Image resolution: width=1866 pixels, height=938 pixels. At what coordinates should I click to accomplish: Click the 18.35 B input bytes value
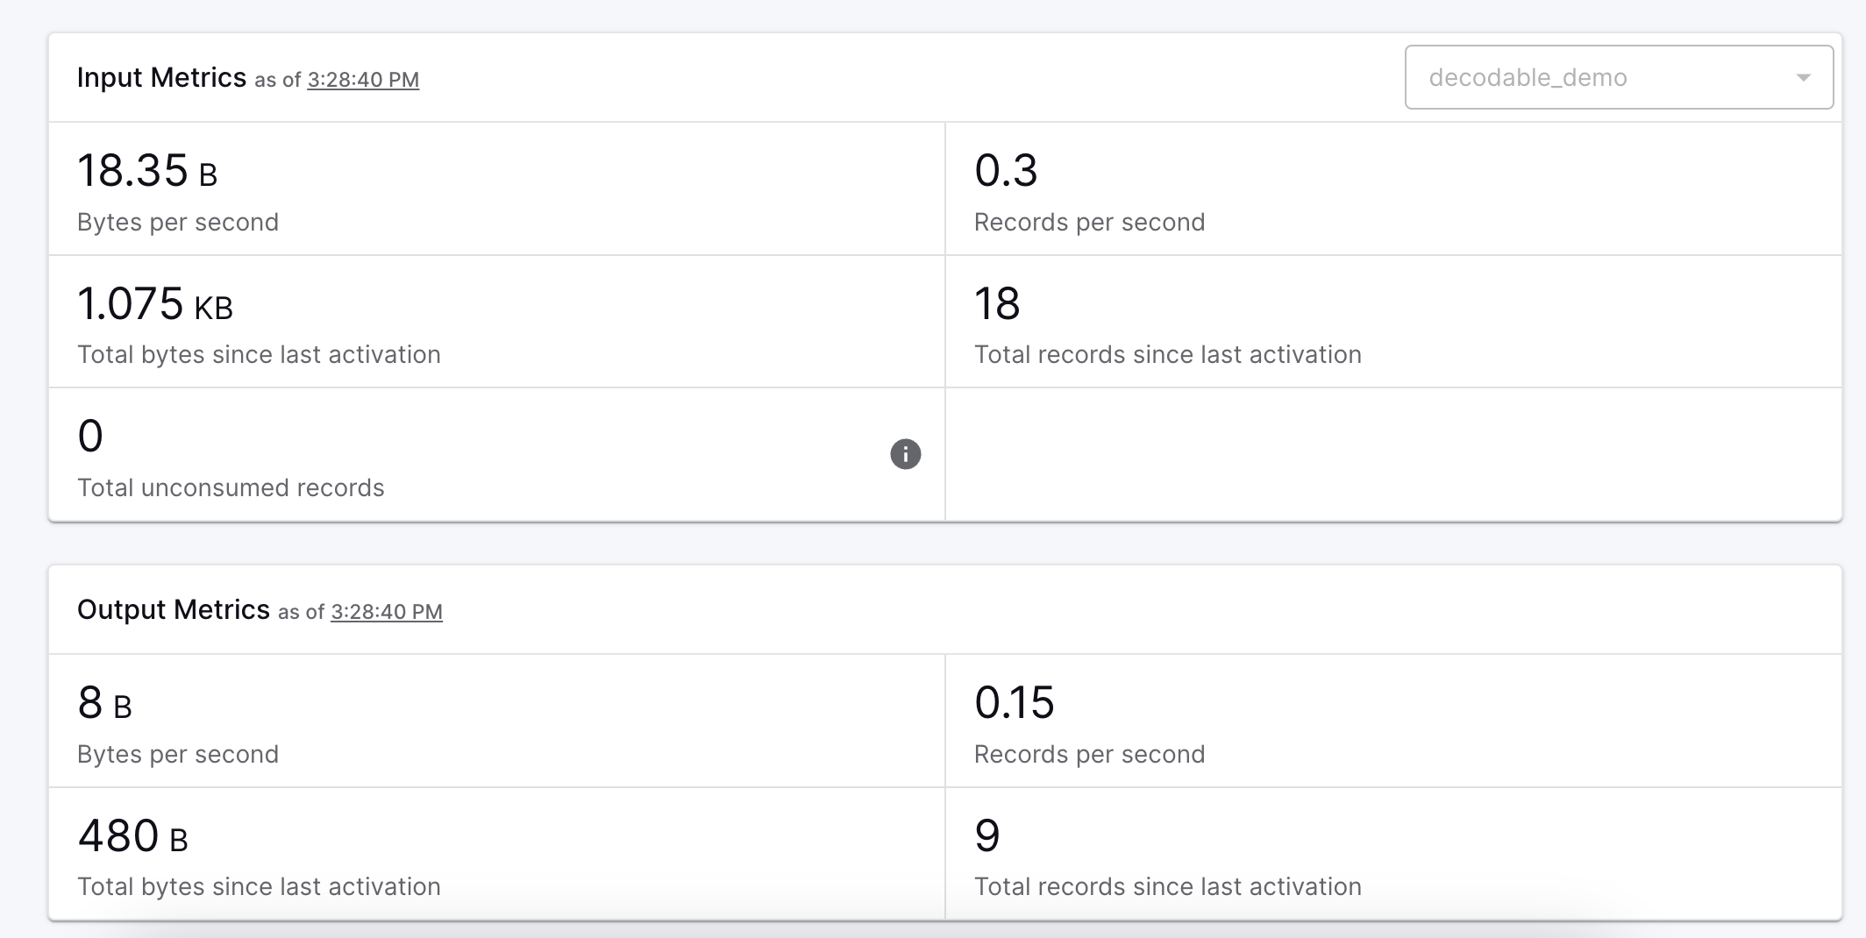(x=147, y=171)
